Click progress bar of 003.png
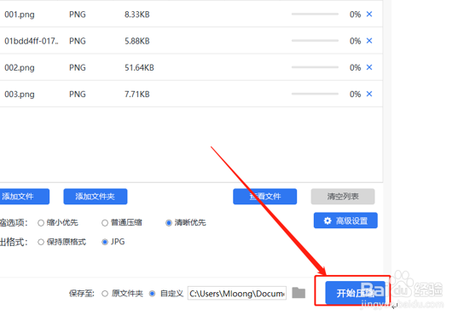 pos(315,94)
